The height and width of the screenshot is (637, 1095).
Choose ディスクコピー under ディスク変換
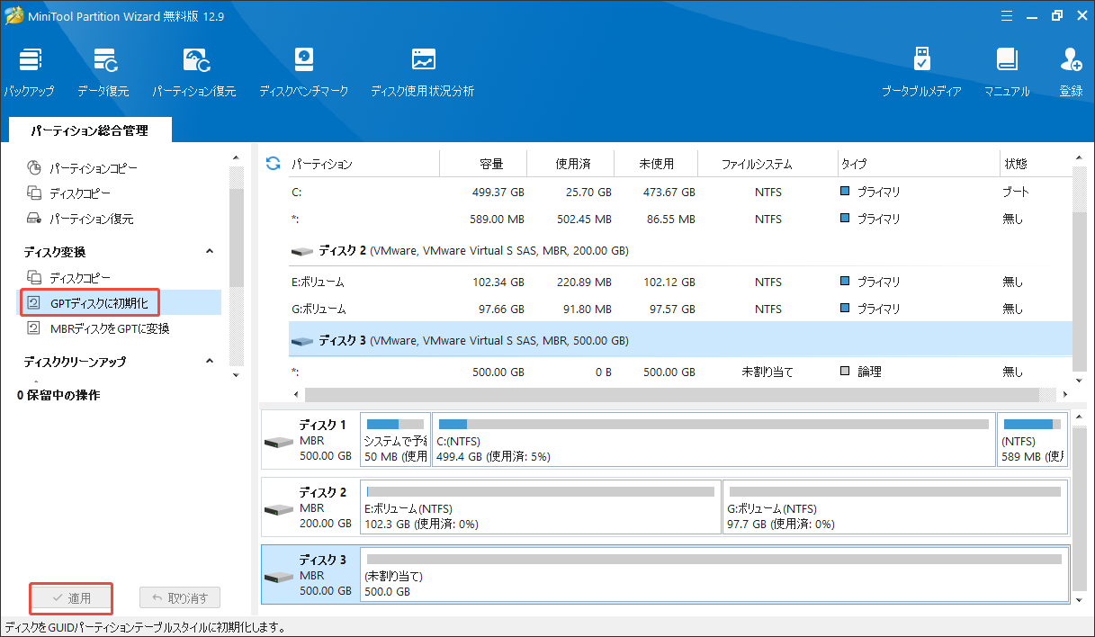pos(69,278)
